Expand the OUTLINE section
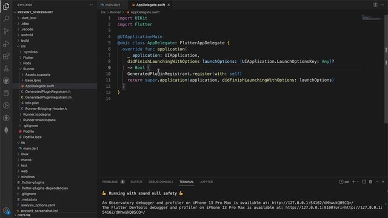This screenshot has height=218, width=388. coord(24,216)
